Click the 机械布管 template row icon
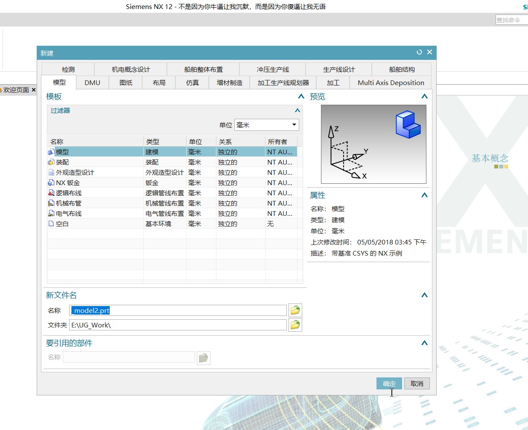The height and width of the screenshot is (430, 528). pos(51,203)
